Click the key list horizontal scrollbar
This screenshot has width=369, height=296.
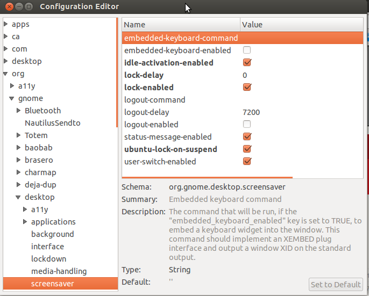tap(207, 177)
